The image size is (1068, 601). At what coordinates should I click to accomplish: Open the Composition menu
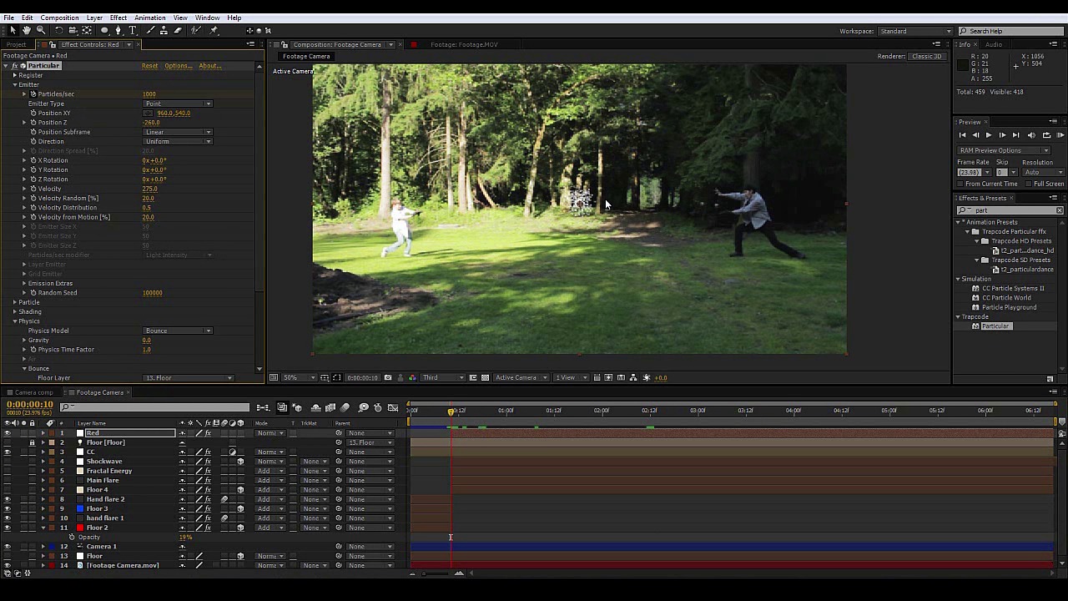(59, 18)
